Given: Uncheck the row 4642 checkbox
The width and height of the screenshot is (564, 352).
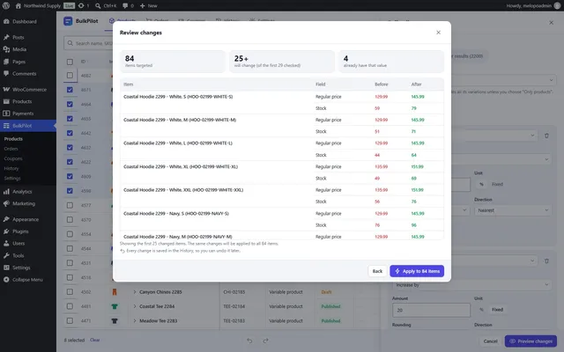Looking at the screenshot, I should pyautogui.click(x=70, y=133).
